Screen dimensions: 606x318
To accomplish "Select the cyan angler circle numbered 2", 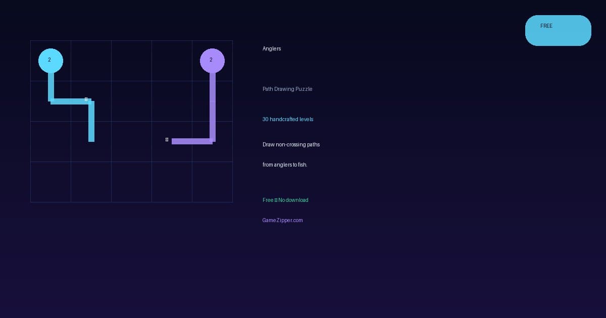I will pyautogui.click(x=50, y=61).
